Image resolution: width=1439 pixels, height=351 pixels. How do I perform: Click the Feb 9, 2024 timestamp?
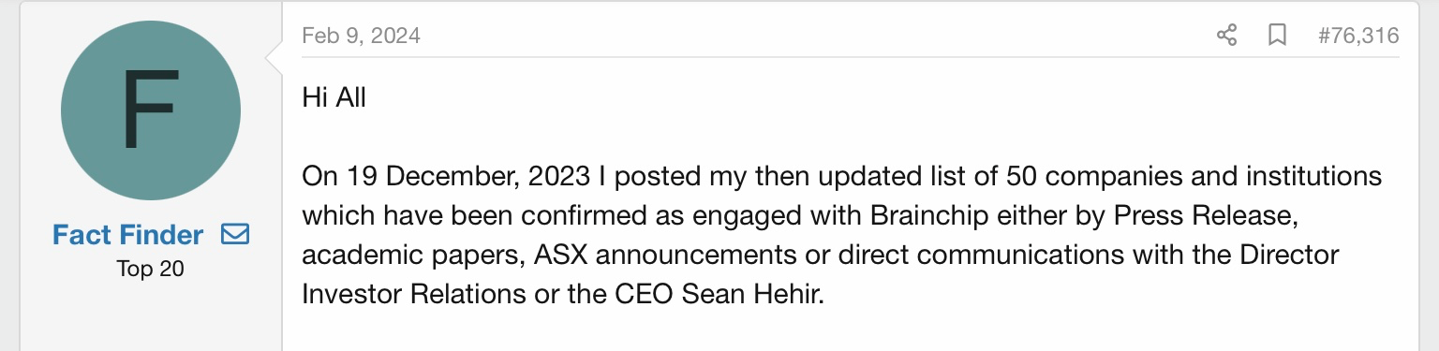point(361,36)
